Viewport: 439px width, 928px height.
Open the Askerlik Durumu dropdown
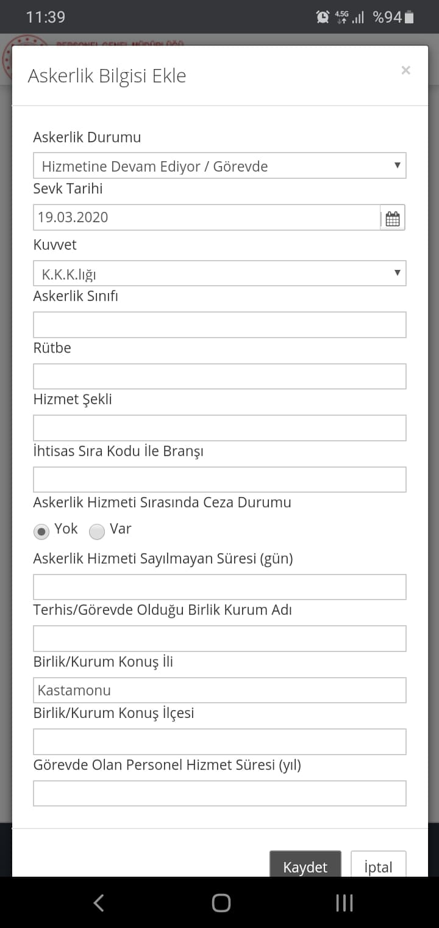(220, 165)
